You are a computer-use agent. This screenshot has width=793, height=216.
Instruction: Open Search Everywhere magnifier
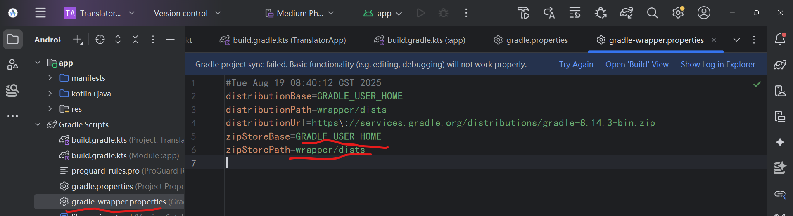652,13
